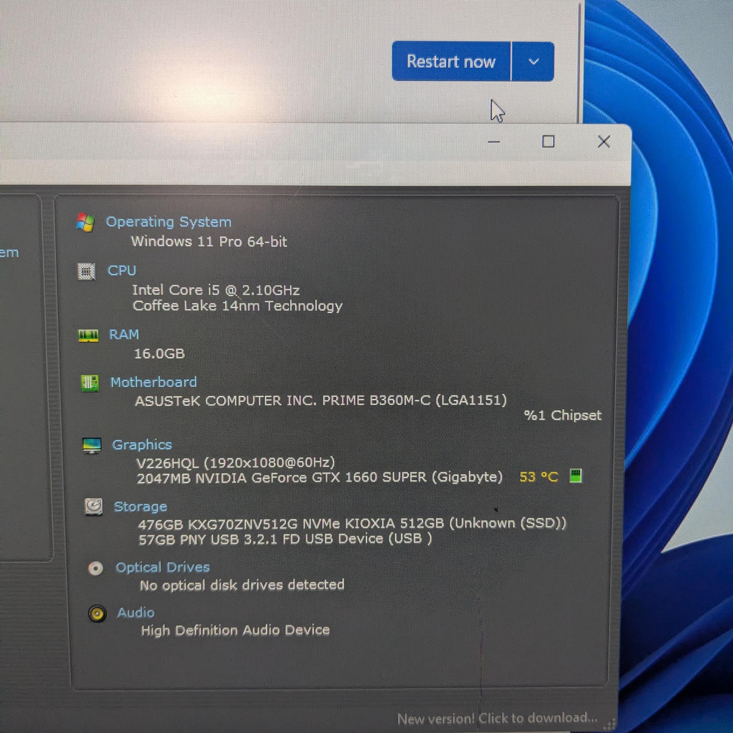Select the '%1 Chipset' text

(x=563, y=416)
